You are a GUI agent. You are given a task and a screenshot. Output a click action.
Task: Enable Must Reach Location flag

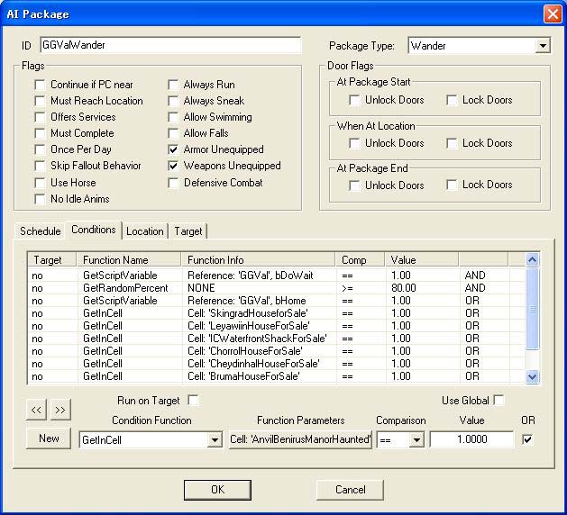(40, 101)
